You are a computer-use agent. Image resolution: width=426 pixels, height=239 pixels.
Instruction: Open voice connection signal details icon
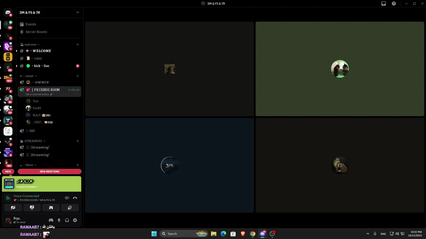pyautogui.click(x=8, y=198)
